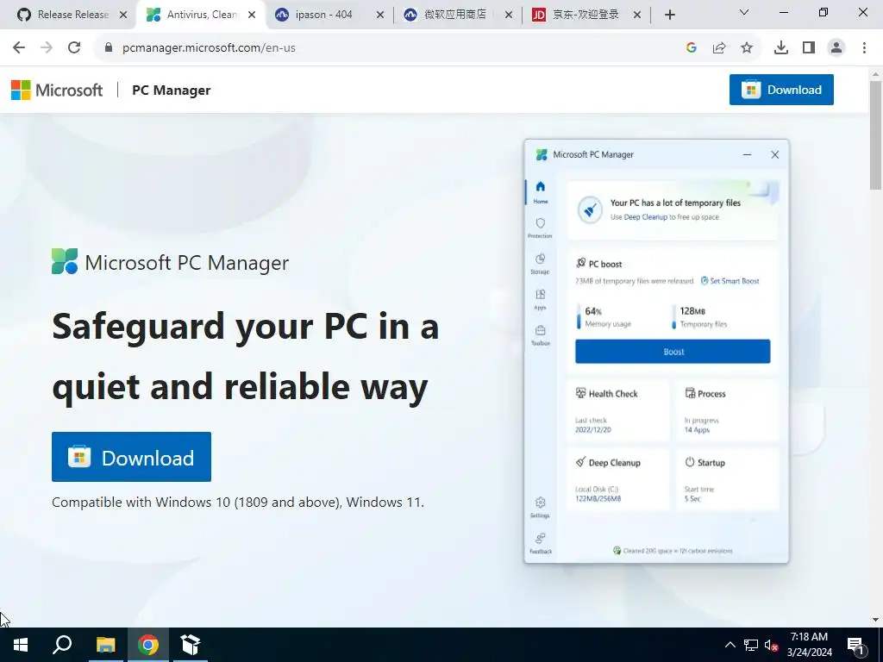Click the Set Smart Boost link

(730, 281)
